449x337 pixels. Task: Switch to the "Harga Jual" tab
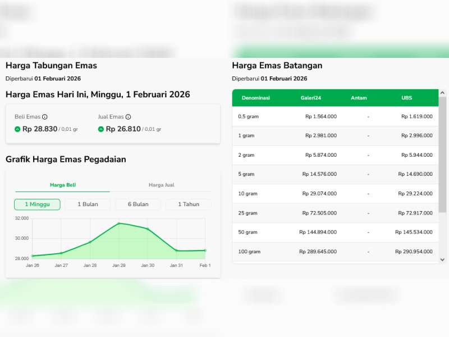(x=162, y=184)
